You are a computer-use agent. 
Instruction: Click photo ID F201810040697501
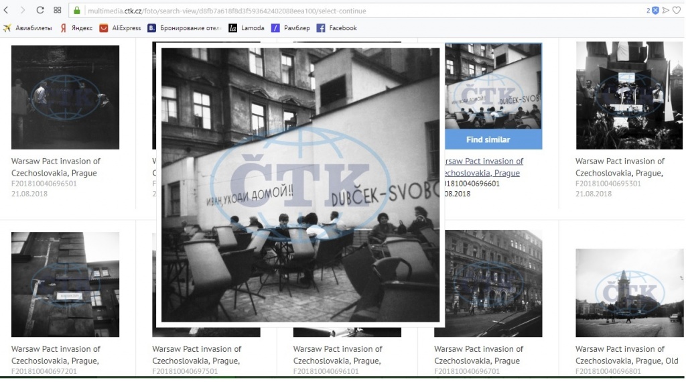point(185,371)
